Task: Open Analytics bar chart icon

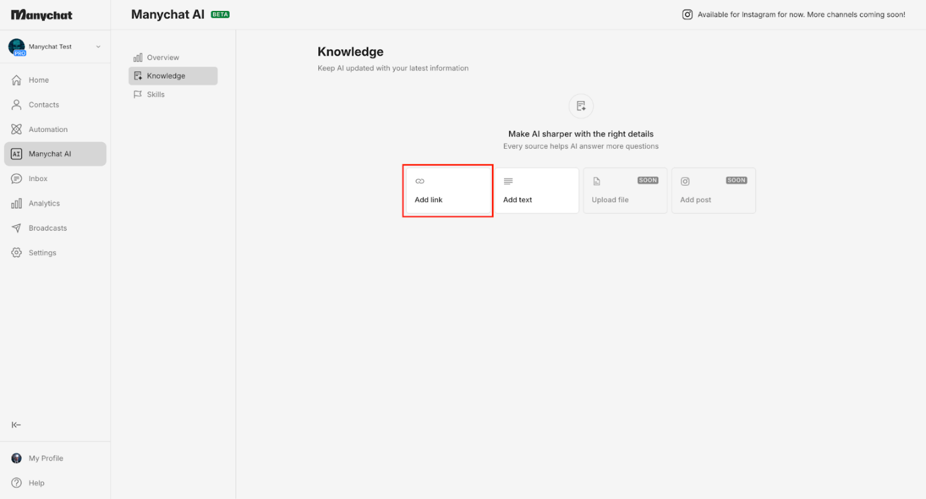Action: [x=17, y=204]
